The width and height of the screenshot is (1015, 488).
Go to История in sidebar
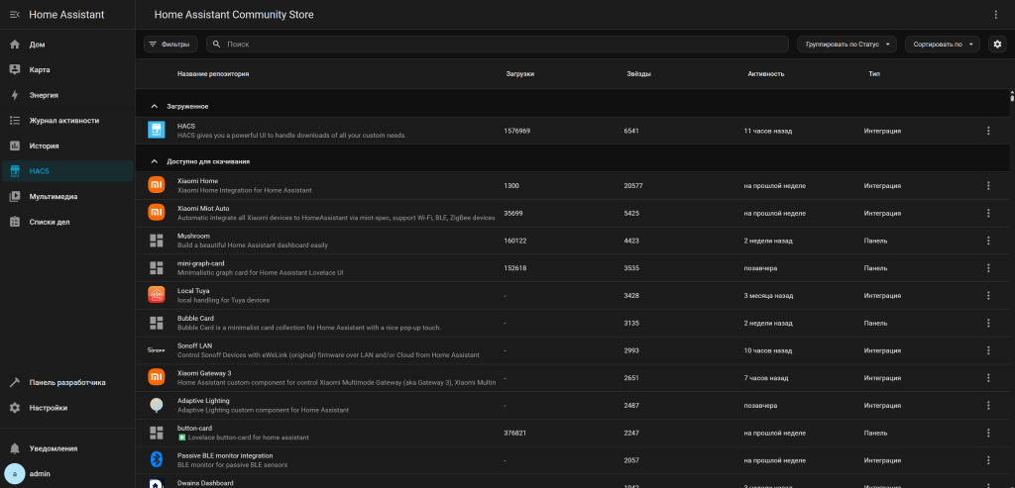[67, 146]
